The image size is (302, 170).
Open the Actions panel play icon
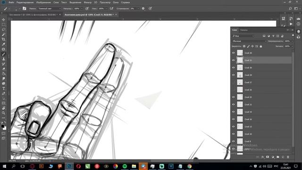pyautogui.click(x=291, y=24)
